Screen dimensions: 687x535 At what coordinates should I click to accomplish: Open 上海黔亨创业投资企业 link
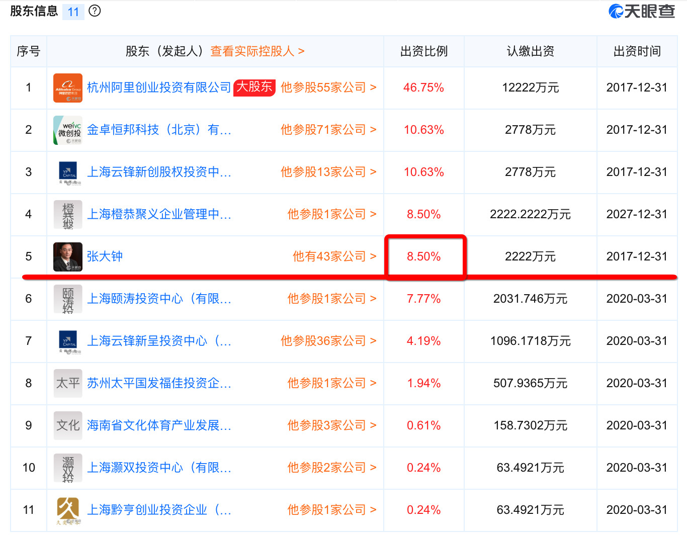(159, 510)
